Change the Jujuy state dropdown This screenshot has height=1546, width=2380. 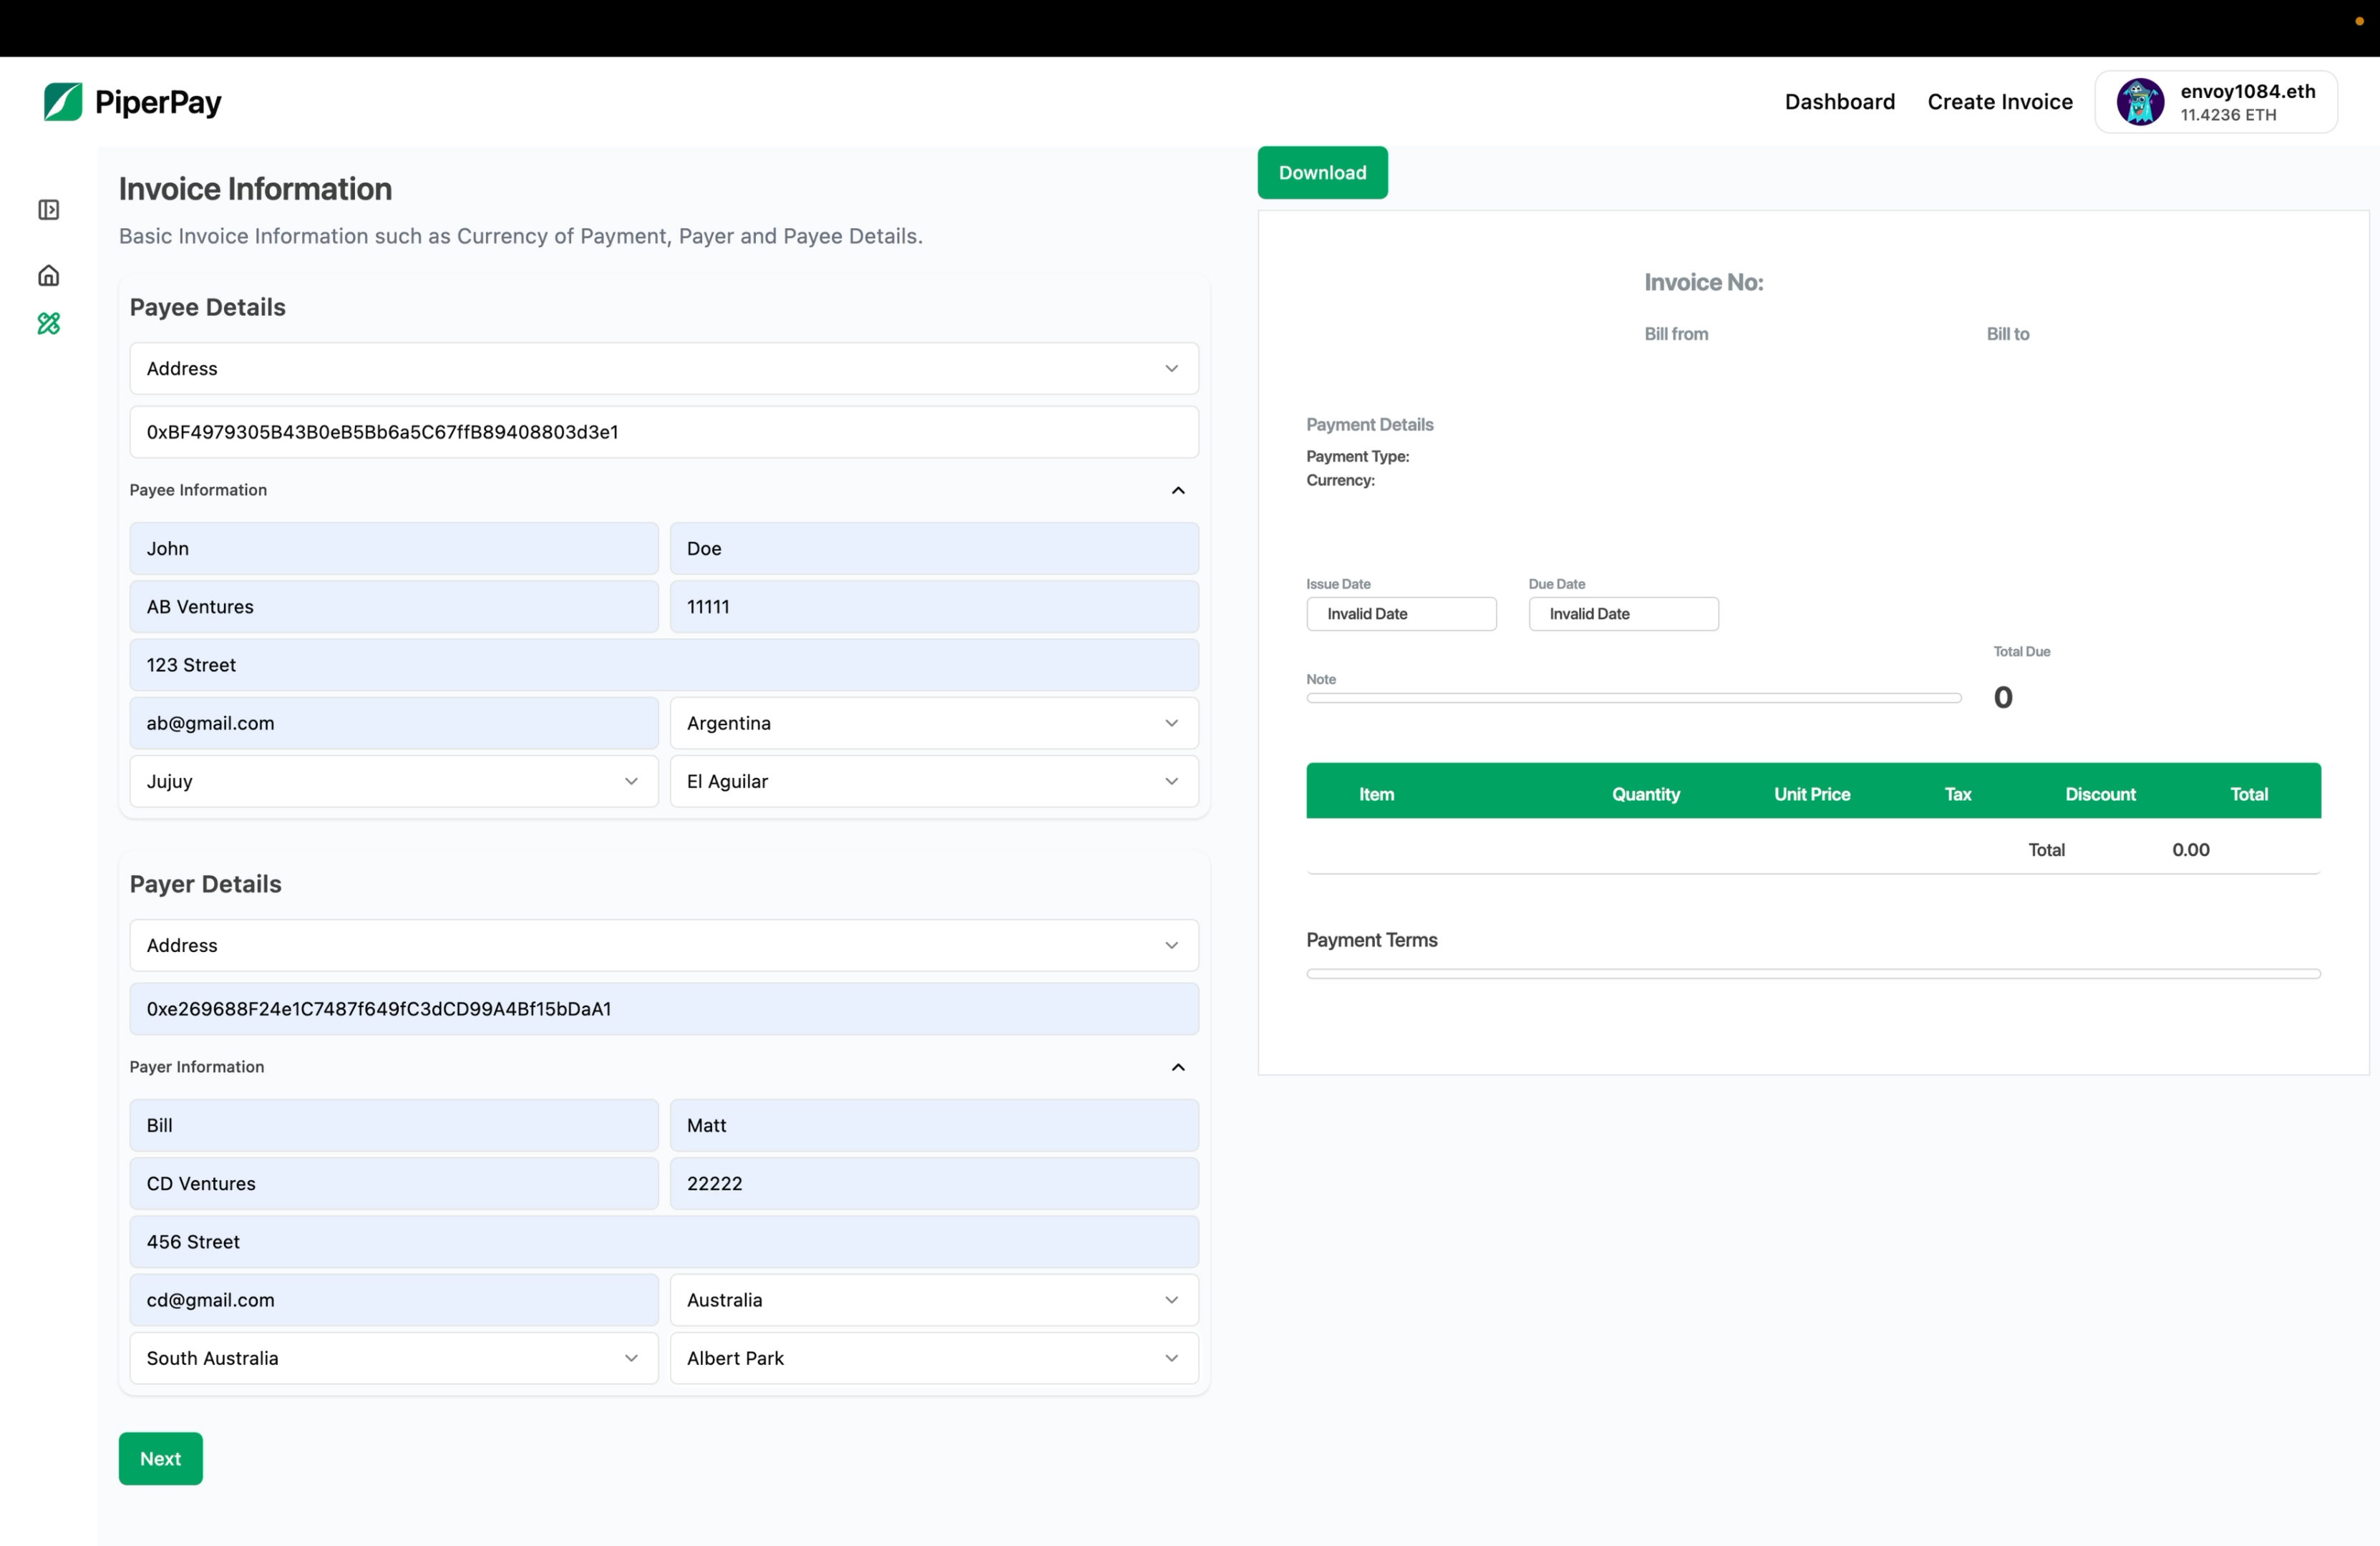[393, 781]
